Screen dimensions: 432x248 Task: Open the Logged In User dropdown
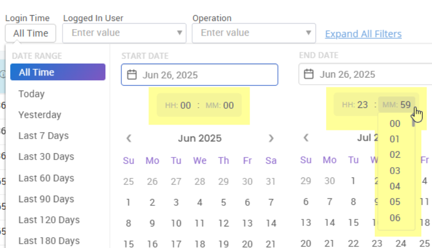click(124, 33)
